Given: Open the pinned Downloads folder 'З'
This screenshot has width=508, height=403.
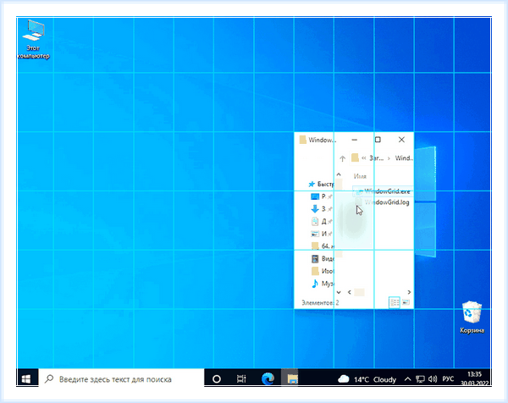Looking at the screenshot, I should (321, 209).
